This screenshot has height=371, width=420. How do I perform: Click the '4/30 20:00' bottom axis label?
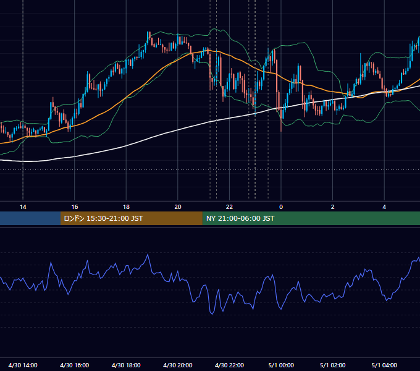178,365
